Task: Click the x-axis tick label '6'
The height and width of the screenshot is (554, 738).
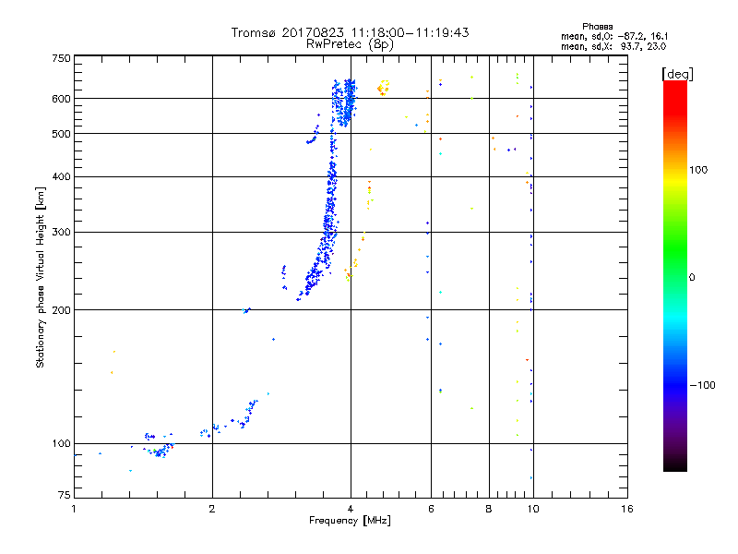Action: [431, 509]
